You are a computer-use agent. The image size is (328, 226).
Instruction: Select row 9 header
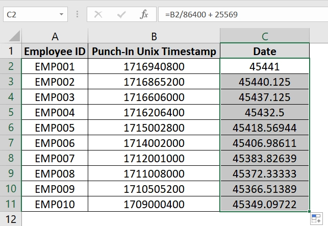(x=11, y=173)
